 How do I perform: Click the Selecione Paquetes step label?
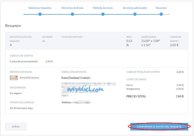coord(40,8)
